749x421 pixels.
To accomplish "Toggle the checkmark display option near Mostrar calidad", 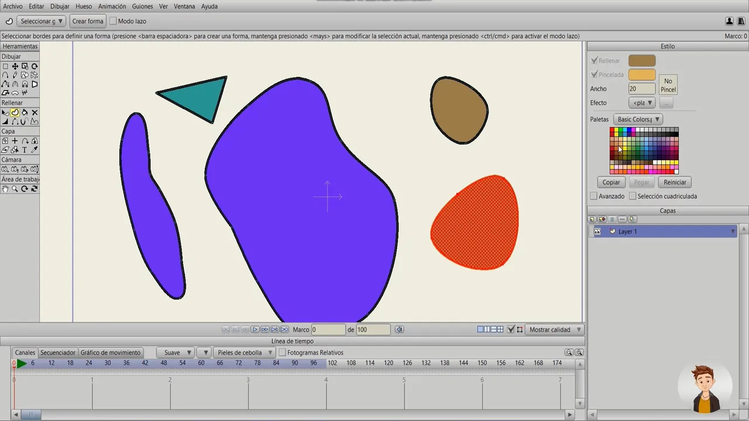I will pyautogui.click(x=511, y=330).
